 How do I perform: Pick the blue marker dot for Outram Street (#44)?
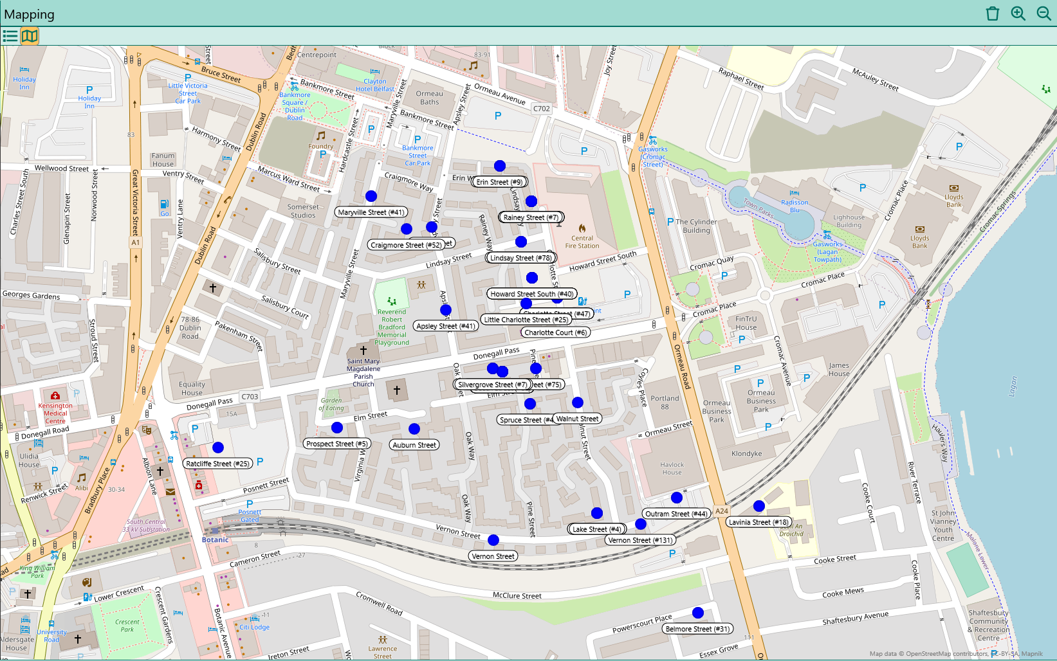pyautogui.click(x=677, y=498)
